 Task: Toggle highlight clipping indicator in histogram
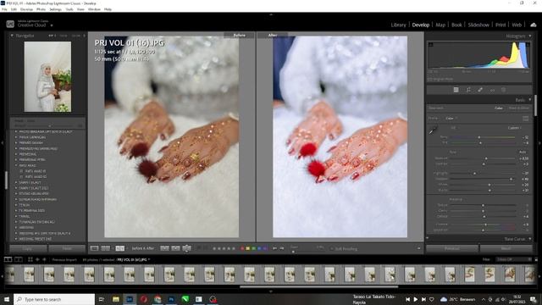coord(528,45)
